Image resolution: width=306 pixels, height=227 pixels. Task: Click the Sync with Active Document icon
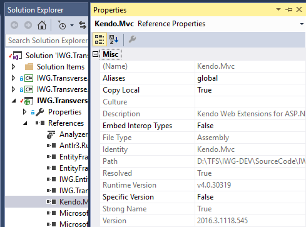coord(83,26)
